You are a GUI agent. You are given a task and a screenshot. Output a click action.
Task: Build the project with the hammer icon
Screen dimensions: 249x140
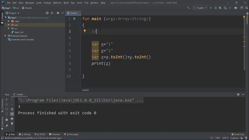pyautogui.click(x=188, y=8)
